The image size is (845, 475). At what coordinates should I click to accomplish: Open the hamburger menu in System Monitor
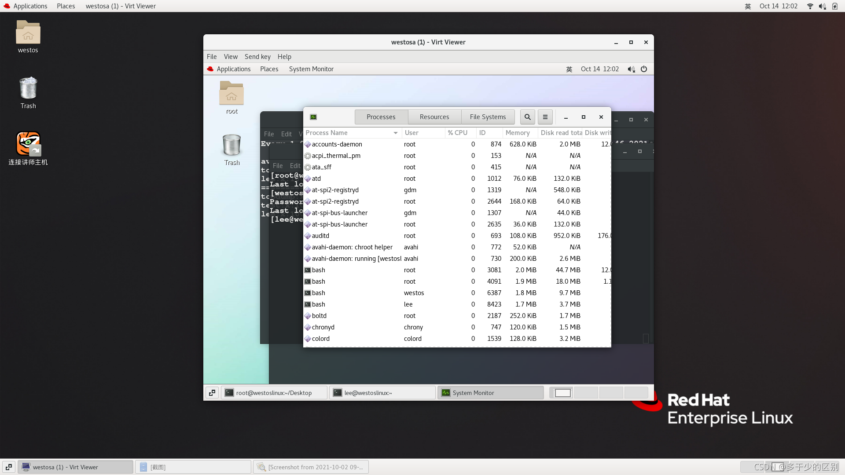545,117
